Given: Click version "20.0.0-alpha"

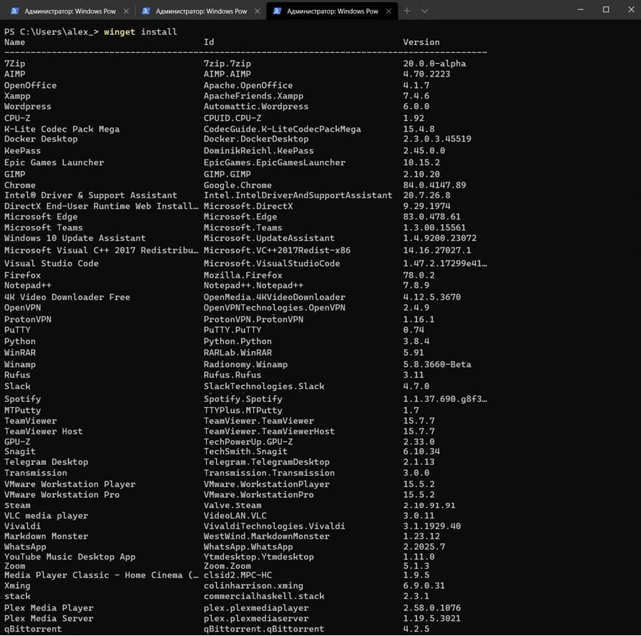Looking at the screenshot, I should tap(434, 64).
